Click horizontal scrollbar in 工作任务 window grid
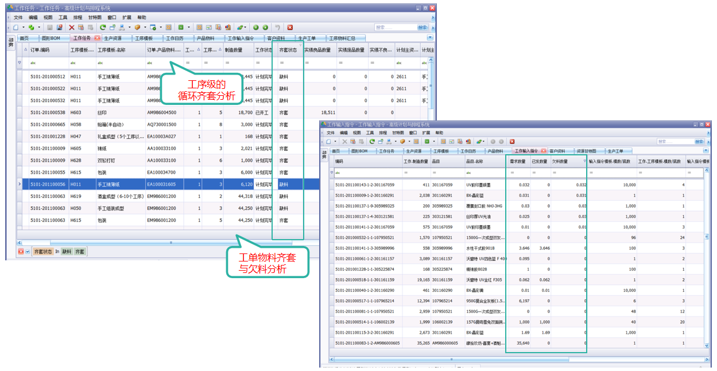 pos(170,243)
